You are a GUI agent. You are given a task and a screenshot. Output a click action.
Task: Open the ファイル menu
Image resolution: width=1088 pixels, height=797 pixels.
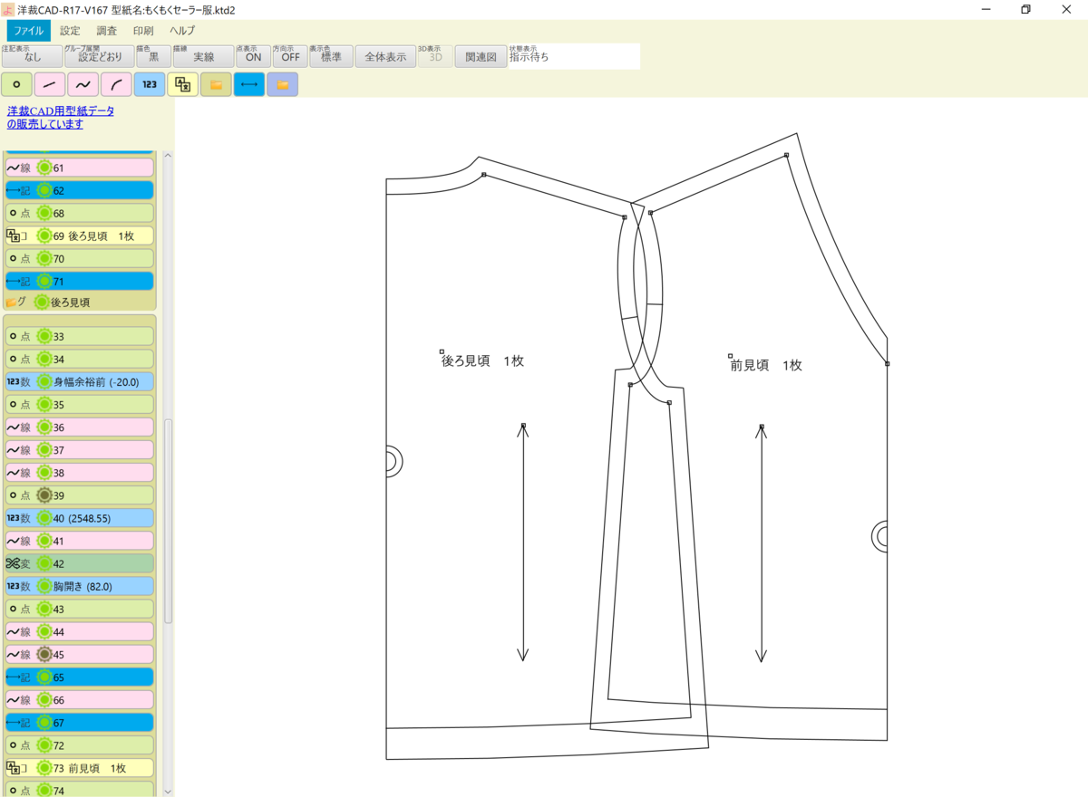[x=29, y=31]
